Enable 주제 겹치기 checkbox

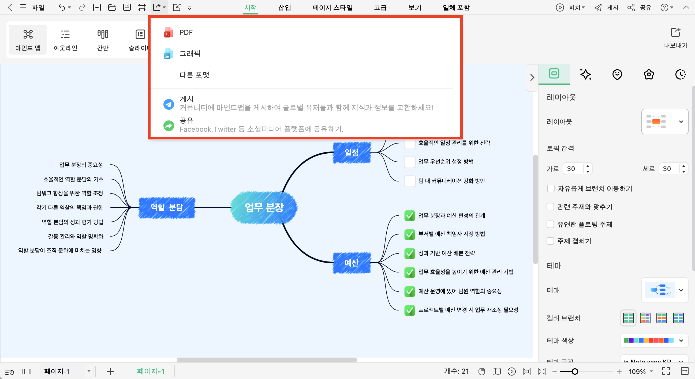(x=550, y=241)
